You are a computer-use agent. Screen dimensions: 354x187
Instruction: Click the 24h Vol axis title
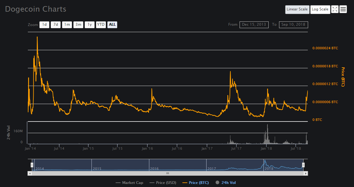click(x=9, y=133)
